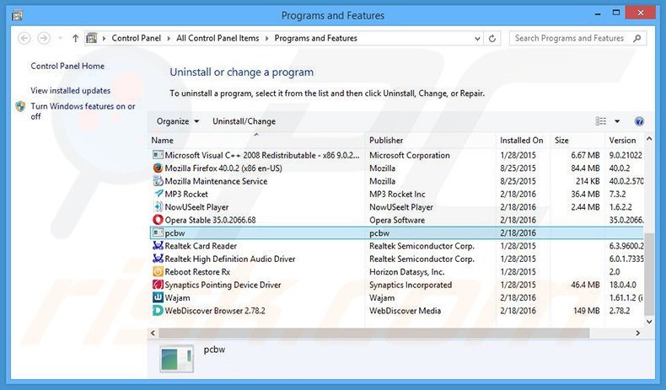Click the pcbw entry icon
Image resolution: width=666 pixels, height=390 pixels.
coord(158,232)
